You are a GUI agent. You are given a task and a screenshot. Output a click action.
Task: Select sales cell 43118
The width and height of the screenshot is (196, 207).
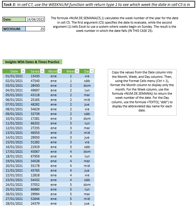coord(35,95)
